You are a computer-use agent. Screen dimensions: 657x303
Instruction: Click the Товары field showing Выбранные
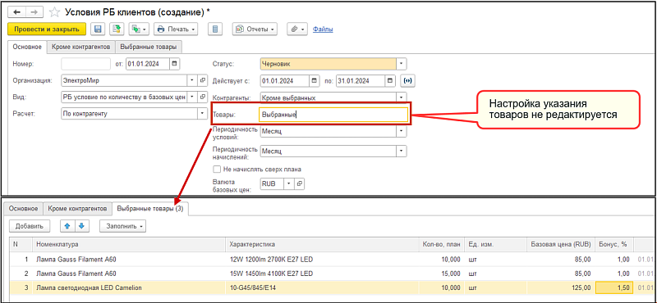[x=333, y=114]
